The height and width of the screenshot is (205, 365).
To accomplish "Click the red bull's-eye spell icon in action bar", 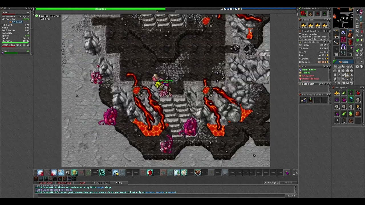I will (x=150, y=173).
